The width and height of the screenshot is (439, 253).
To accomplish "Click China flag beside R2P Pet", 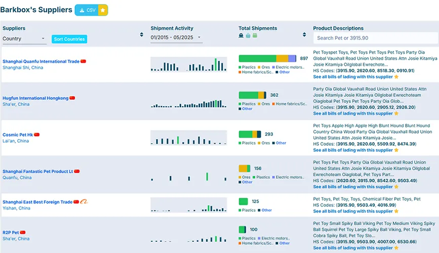I will [x=23, y=232].
